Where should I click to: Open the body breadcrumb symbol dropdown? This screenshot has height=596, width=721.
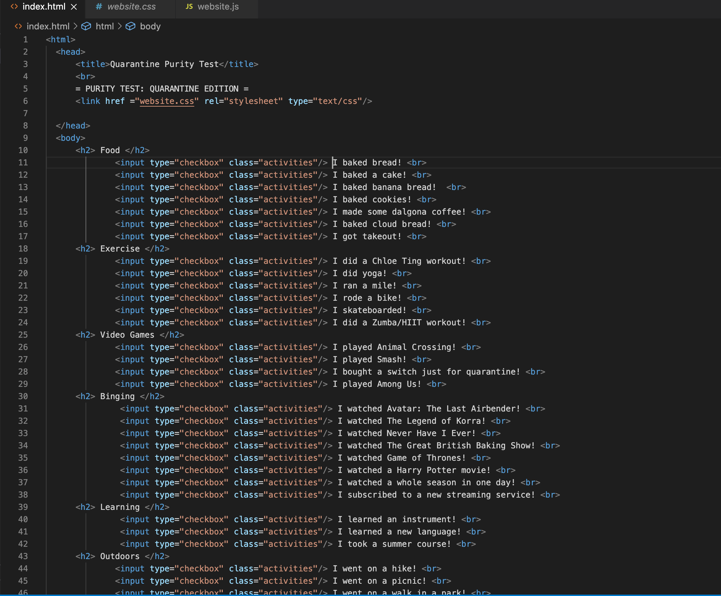pos(150,26)
